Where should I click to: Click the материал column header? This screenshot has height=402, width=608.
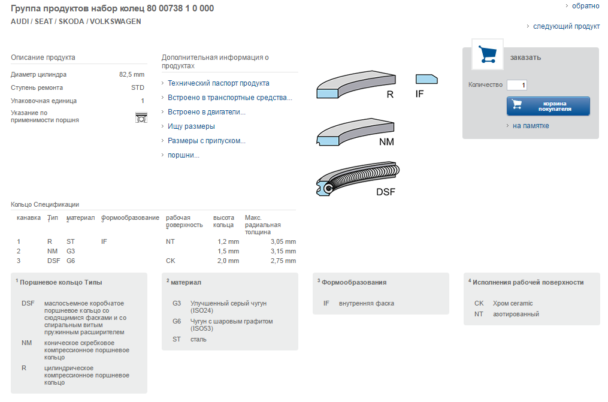[x=80, y=217]
